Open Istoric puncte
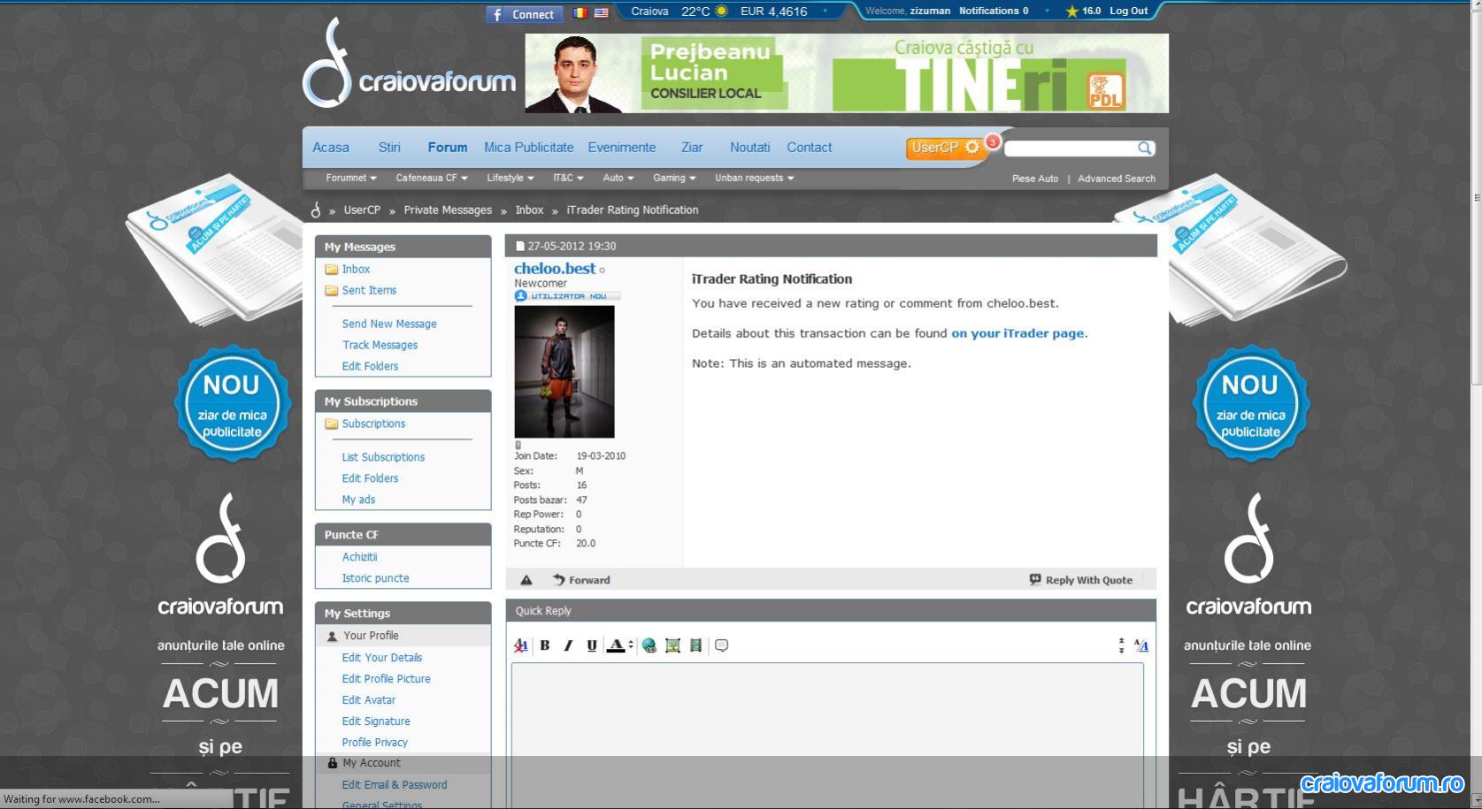 [x=375, y=578]
